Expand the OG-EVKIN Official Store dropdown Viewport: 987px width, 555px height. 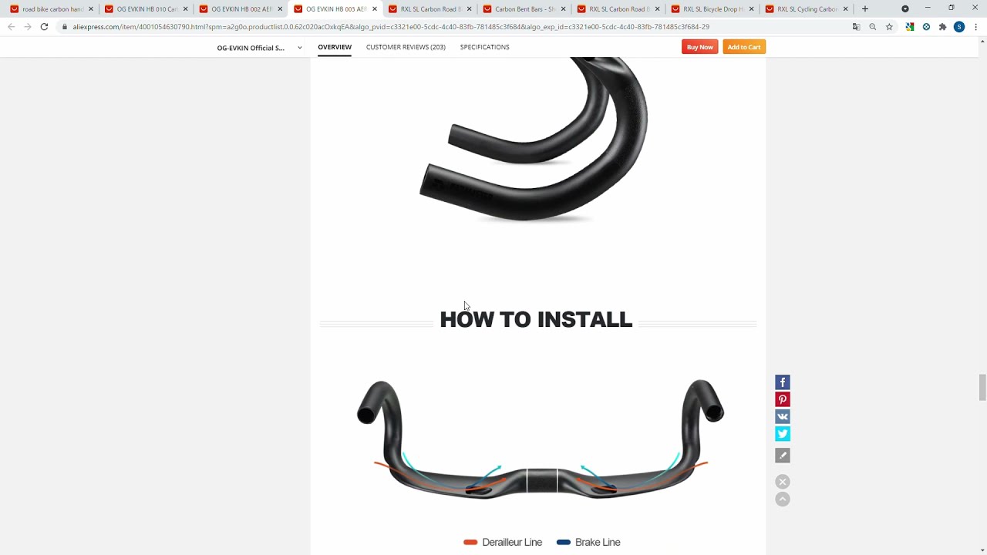(x=299, y=48)
